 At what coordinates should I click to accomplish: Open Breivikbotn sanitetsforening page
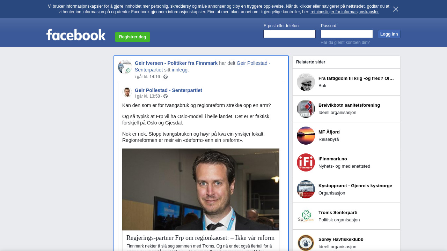(349, 105)
